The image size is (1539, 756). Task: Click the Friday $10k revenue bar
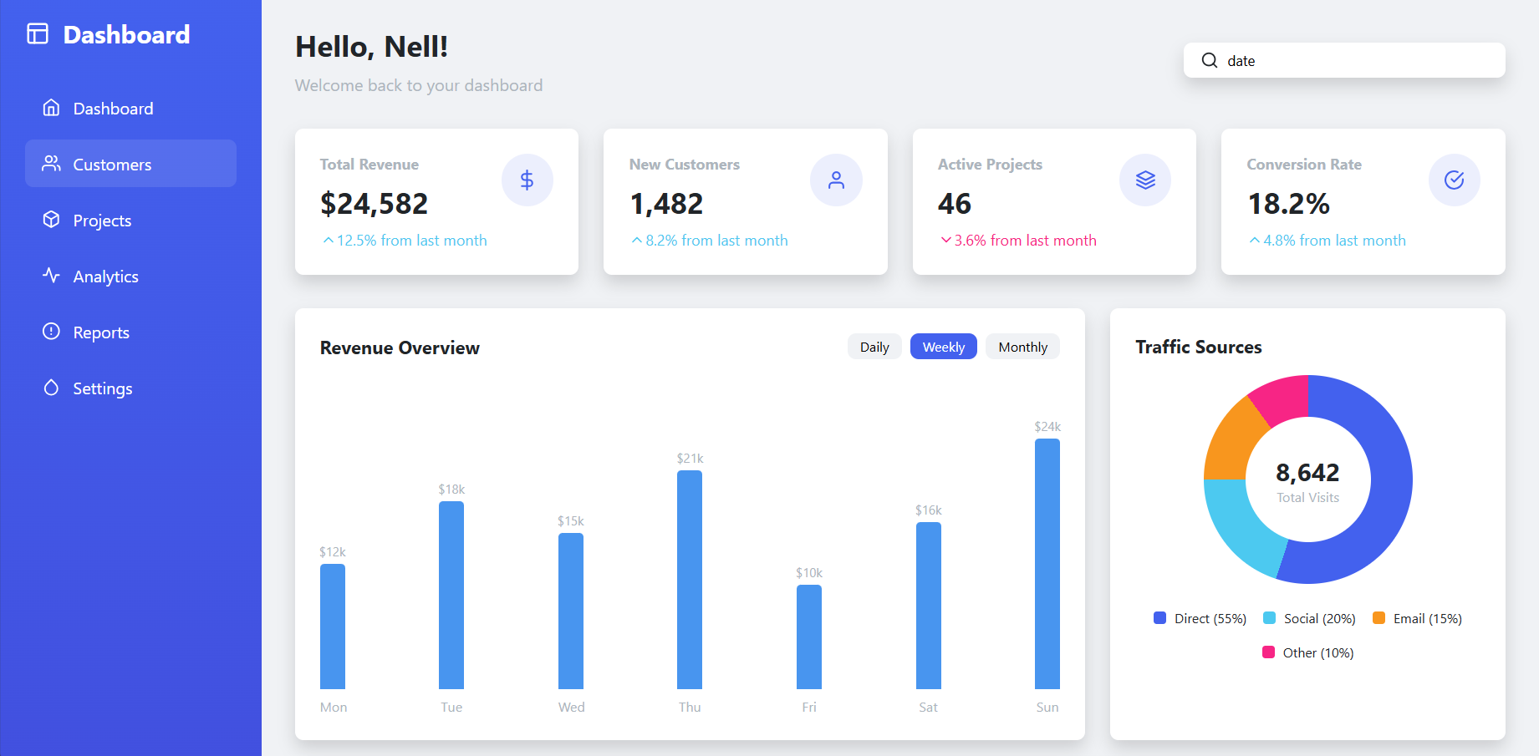(809, 637)
